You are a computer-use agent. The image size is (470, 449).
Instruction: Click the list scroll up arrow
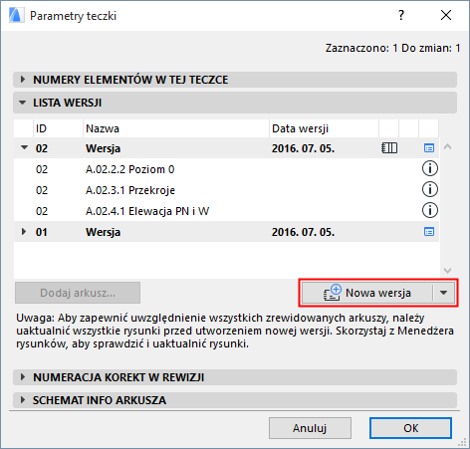(x=447, y=146)
